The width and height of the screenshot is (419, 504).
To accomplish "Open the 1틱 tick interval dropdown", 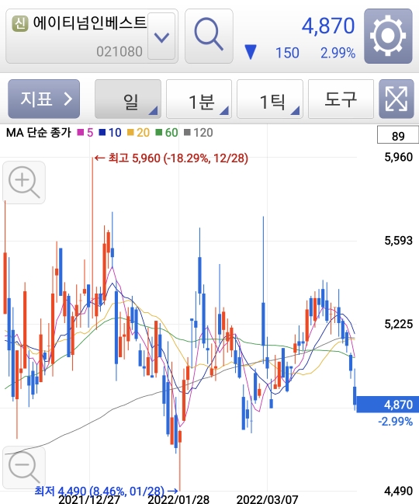I will pyautogui.click(x=270, y=99).
